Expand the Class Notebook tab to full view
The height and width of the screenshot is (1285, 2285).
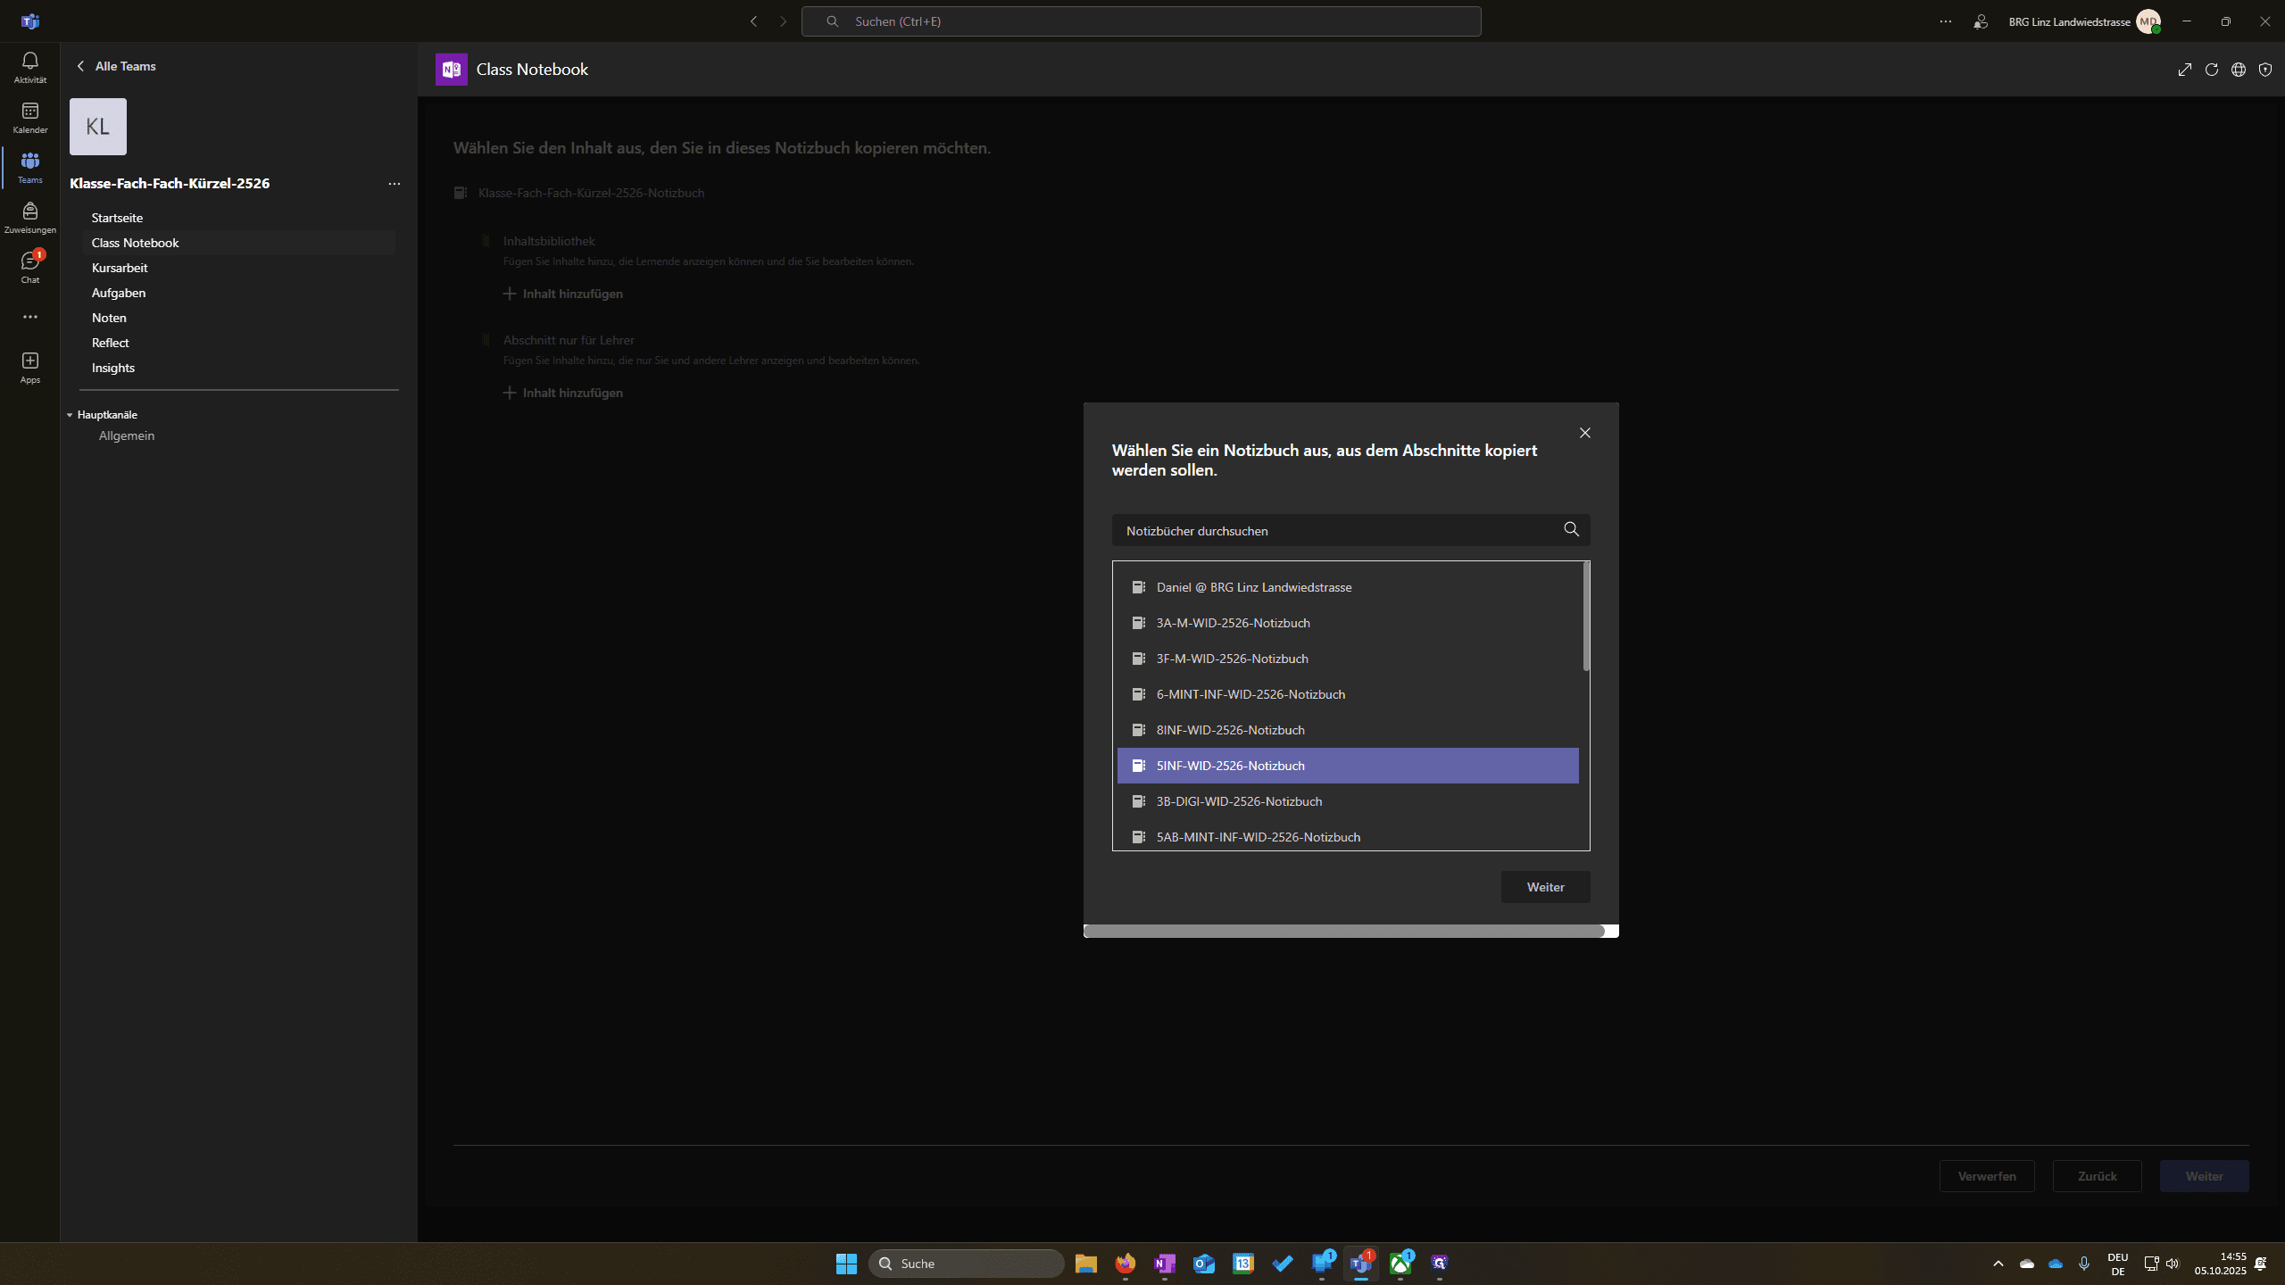click(2184, 70)
